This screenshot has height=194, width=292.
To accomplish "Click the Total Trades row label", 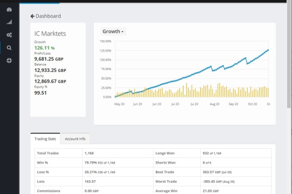I will pyautogui.click(x=48, y=153).
